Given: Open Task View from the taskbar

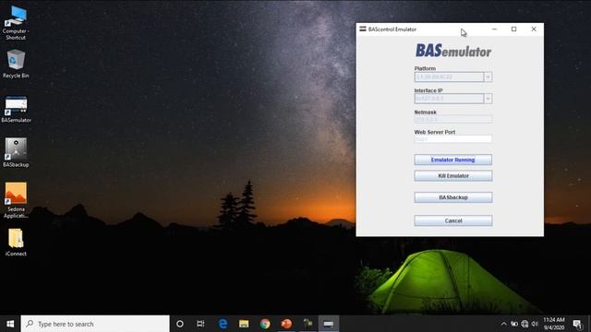Looking at the screenshot, I should pos(200,324).
